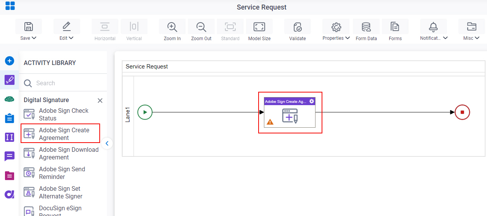This screenshot has height=216, width=487.
Task: Click the Misc folder icon
Action: tap(472, 27)
